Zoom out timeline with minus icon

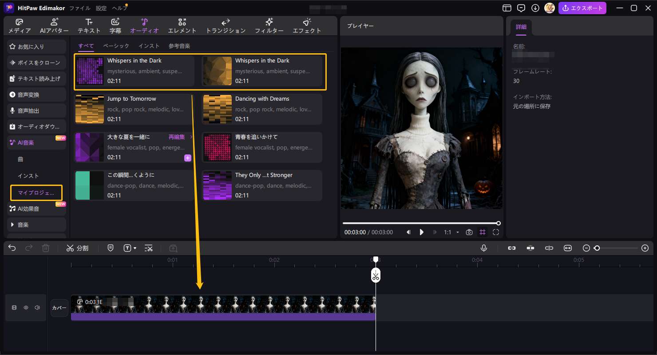click(586, 248)
